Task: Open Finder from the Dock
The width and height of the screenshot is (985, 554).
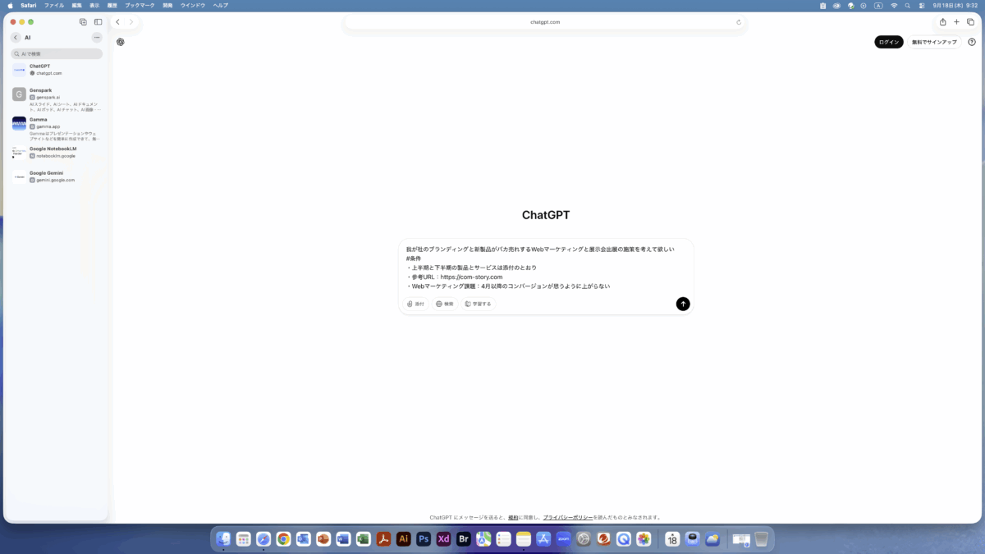Action: [223, 539]
